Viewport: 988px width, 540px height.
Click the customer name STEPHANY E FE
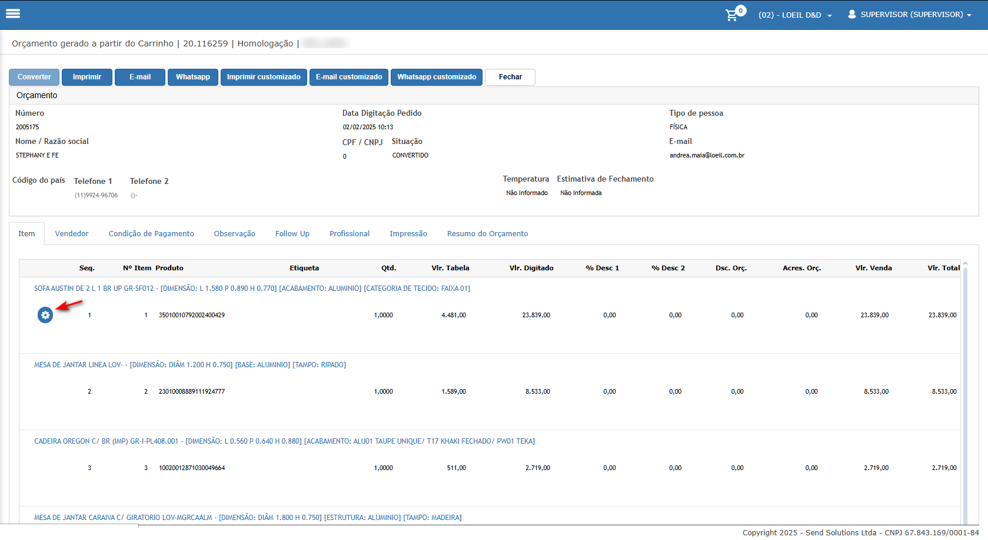(37, 156)
